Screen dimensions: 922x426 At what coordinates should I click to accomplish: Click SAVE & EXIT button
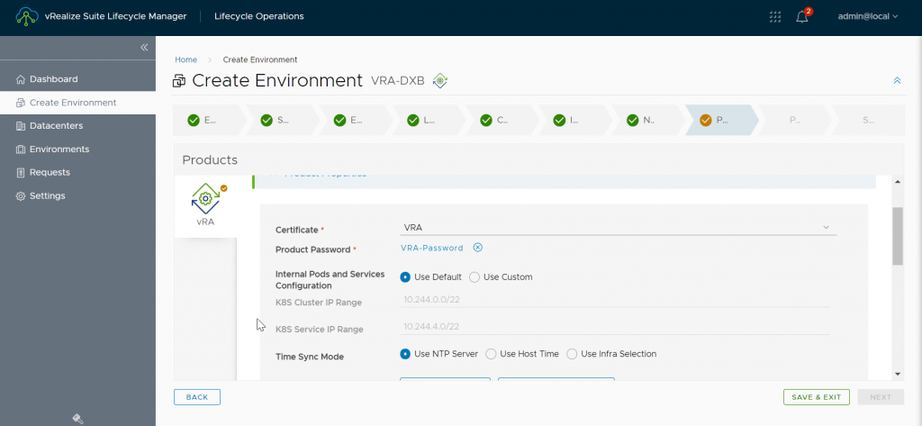[816, 397]
